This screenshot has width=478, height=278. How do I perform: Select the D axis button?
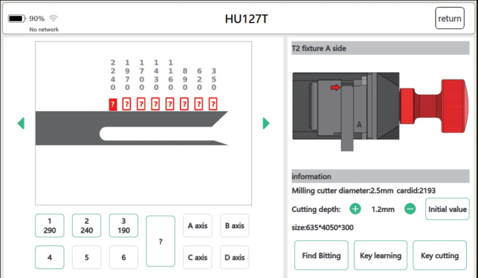coord(234,257)
